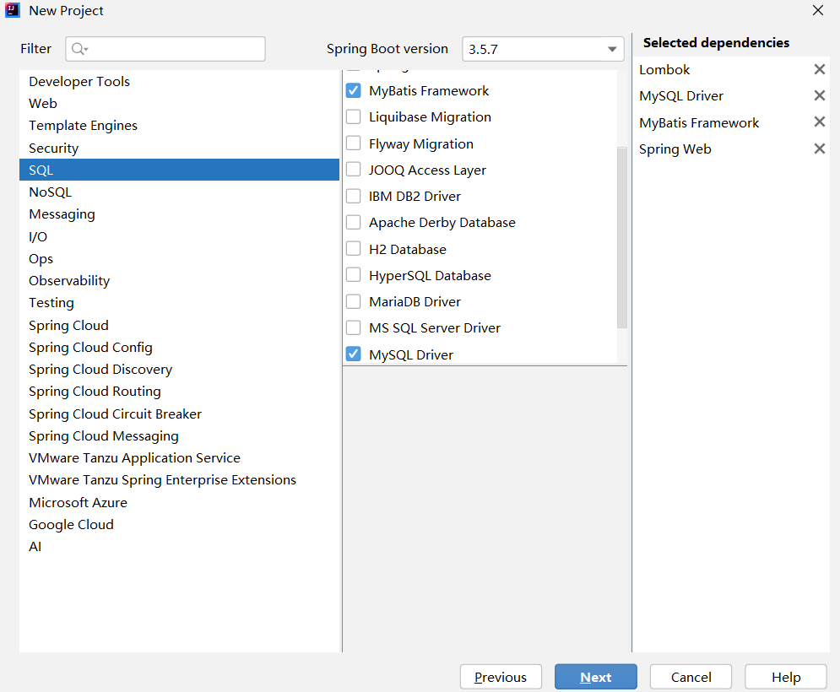840x692 pixels.
Task: Click the Previous button
Action: click(501, 677)
